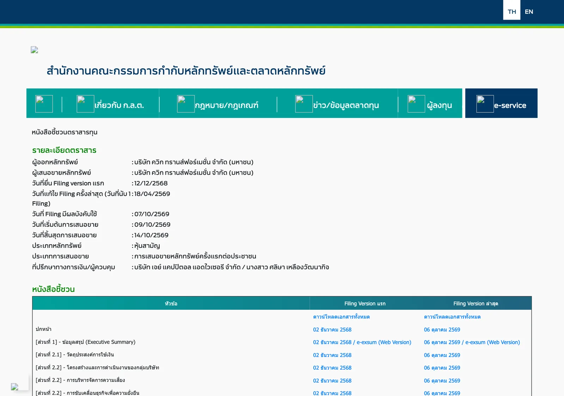Select the row label [ส่วนที่ 1] - ข้อมูลสรุป
The width and height of the screenshot is (564, 396).
pyautogui.click(x=85, y=342)
